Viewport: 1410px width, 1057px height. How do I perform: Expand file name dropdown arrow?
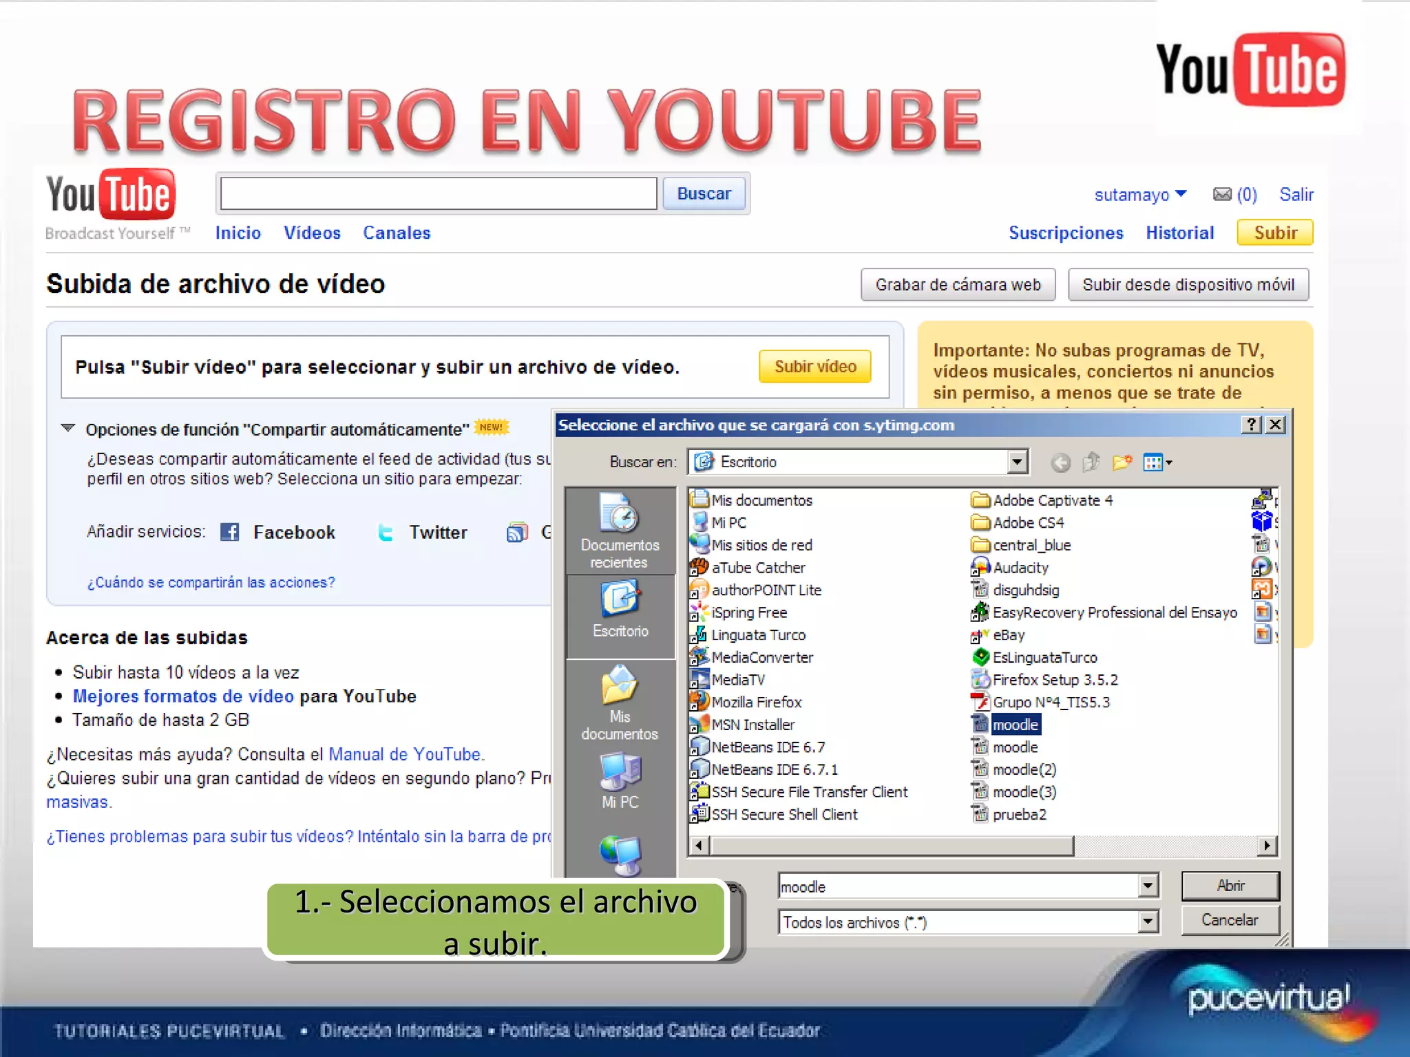click(1148, 886)
